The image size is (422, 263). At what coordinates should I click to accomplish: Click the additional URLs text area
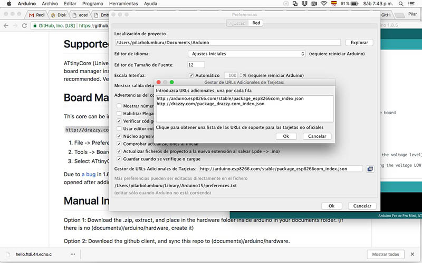(244, 109)
